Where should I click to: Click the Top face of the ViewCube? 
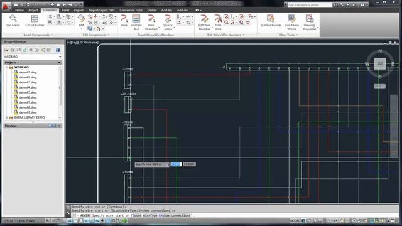(x=380, y=63)
